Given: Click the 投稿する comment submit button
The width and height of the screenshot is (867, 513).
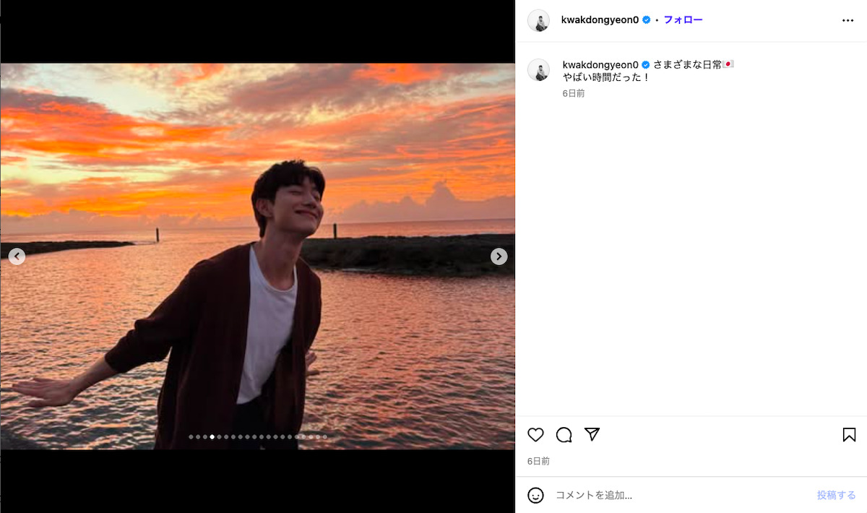Looking at the screenshot, I should [836, 495].
